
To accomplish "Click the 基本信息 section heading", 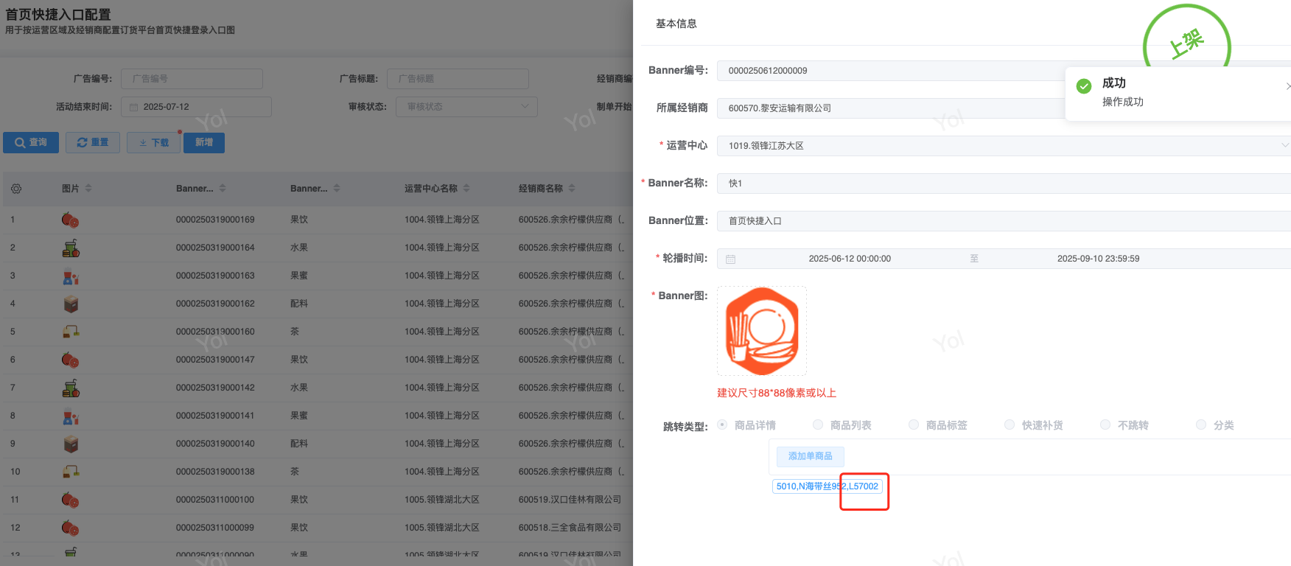I will click(676, 24).
